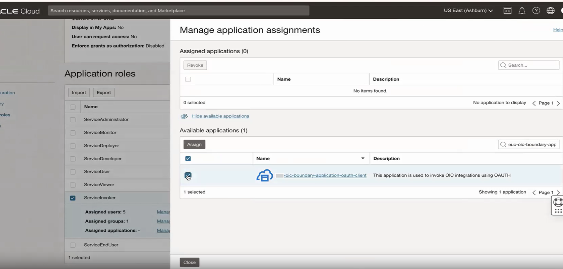
Task: Open the developer console icon in the top bar
Action: click(x=507, y=10)
